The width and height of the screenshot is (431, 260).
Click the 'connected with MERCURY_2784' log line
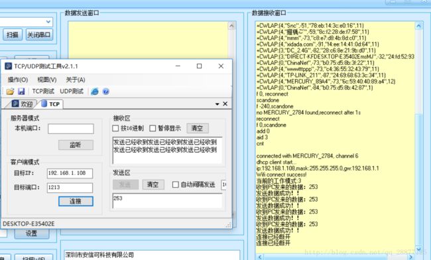tap(307, 156)
